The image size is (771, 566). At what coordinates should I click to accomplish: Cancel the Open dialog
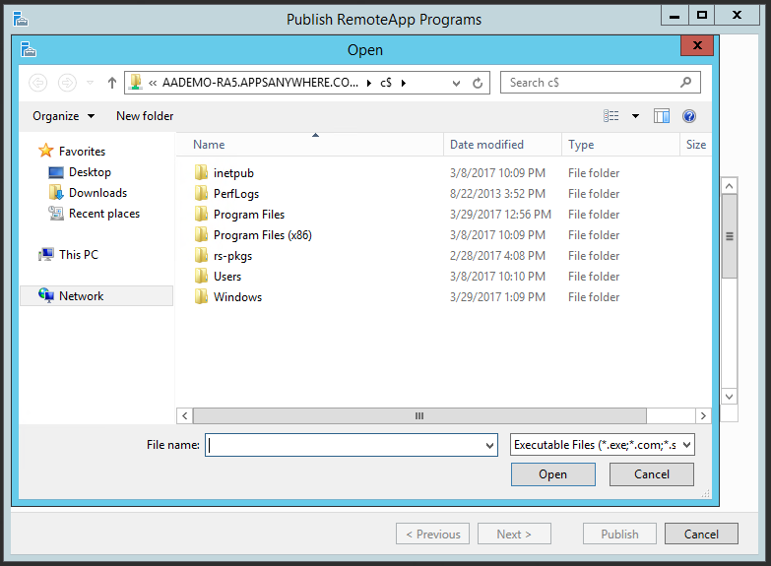pyautogui.click(x=651, y=474)
